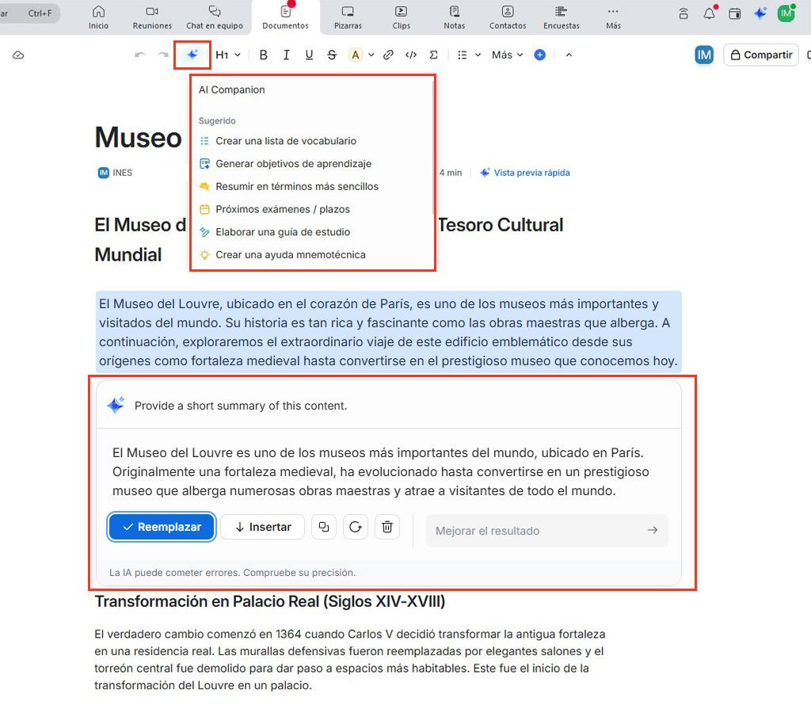Click Insertar to insert the summary

click(263, 527)
